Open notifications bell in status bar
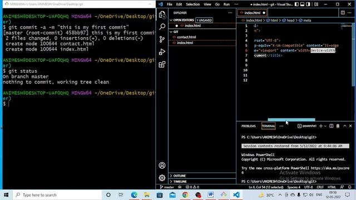Image resolution: width=356 pixels, height=200 pixels. [350, 187]
